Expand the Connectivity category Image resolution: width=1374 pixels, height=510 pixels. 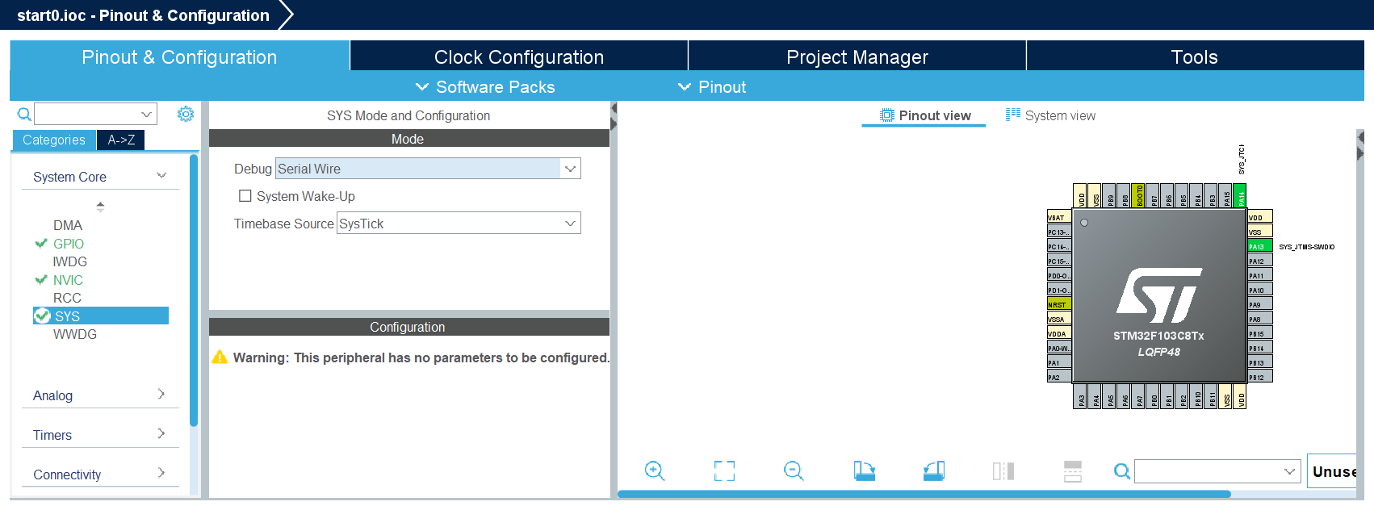161,474
